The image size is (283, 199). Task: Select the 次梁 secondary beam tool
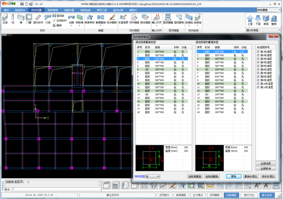[x=48, y=19]
